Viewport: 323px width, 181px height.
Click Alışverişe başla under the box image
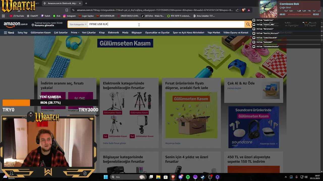click(173, 143)
